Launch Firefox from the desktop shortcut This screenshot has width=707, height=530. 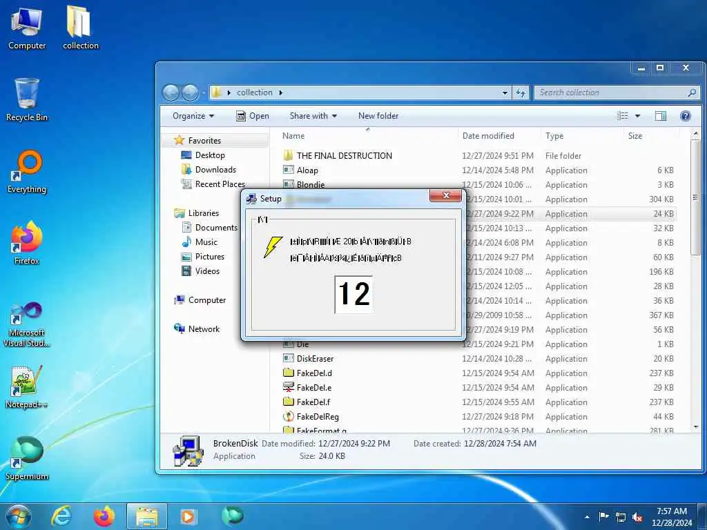27,244
